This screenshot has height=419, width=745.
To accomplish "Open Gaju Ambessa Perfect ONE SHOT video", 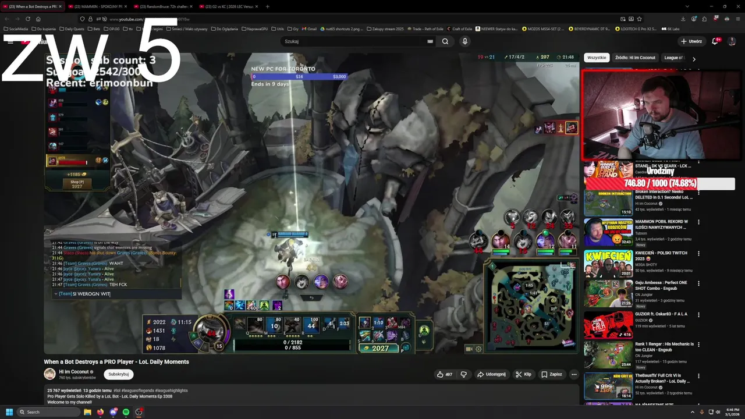I will [x=608, y=294].
